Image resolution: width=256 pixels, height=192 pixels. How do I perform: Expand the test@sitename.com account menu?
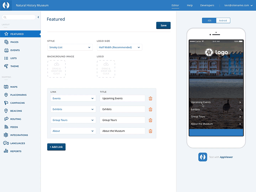238,5
